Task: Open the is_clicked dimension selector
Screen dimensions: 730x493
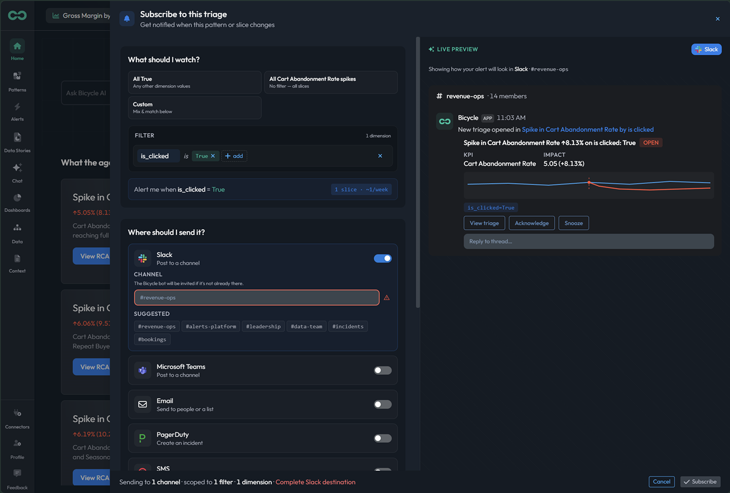Action: point(157,156)
